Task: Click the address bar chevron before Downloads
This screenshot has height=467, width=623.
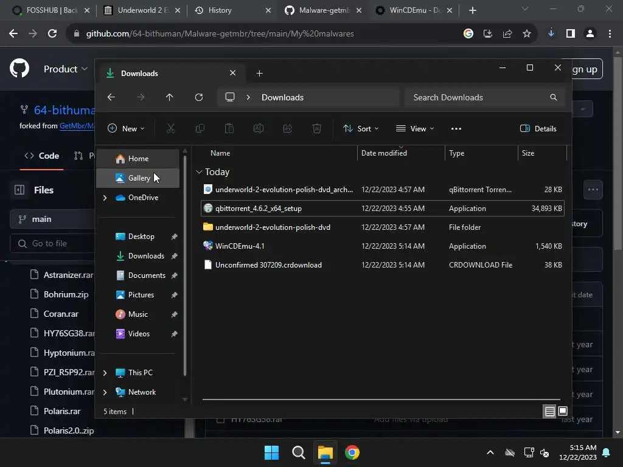Action: click(248, 97)
